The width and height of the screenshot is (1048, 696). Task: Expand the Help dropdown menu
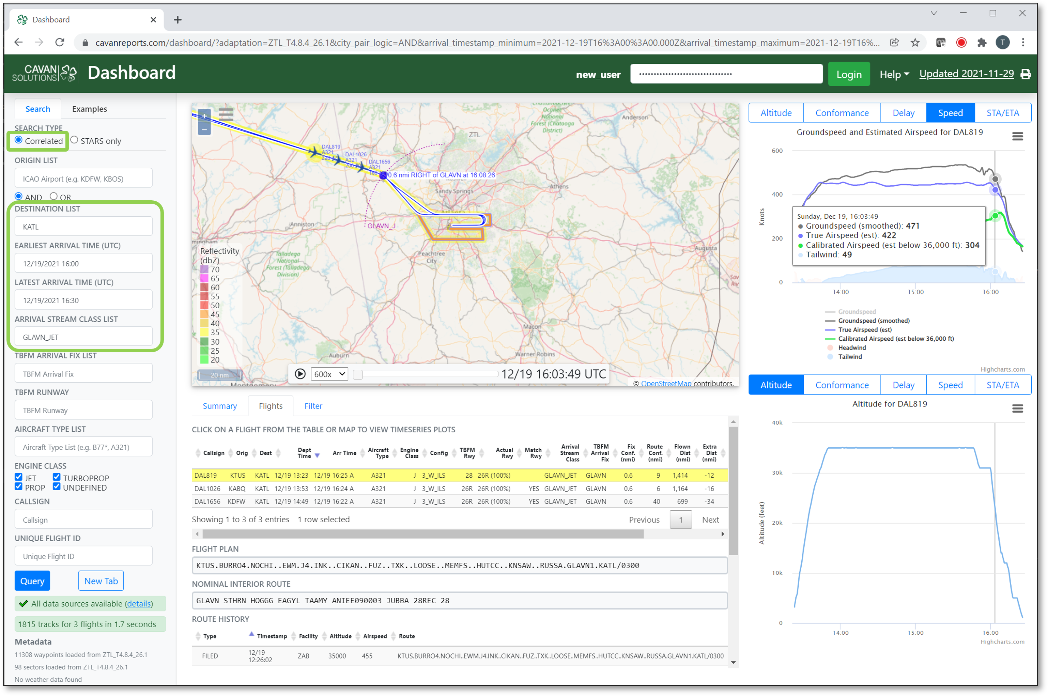click(894, 75)
